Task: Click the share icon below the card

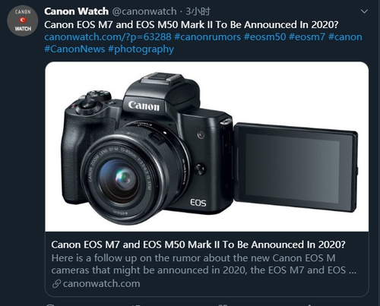Action: 309,304
